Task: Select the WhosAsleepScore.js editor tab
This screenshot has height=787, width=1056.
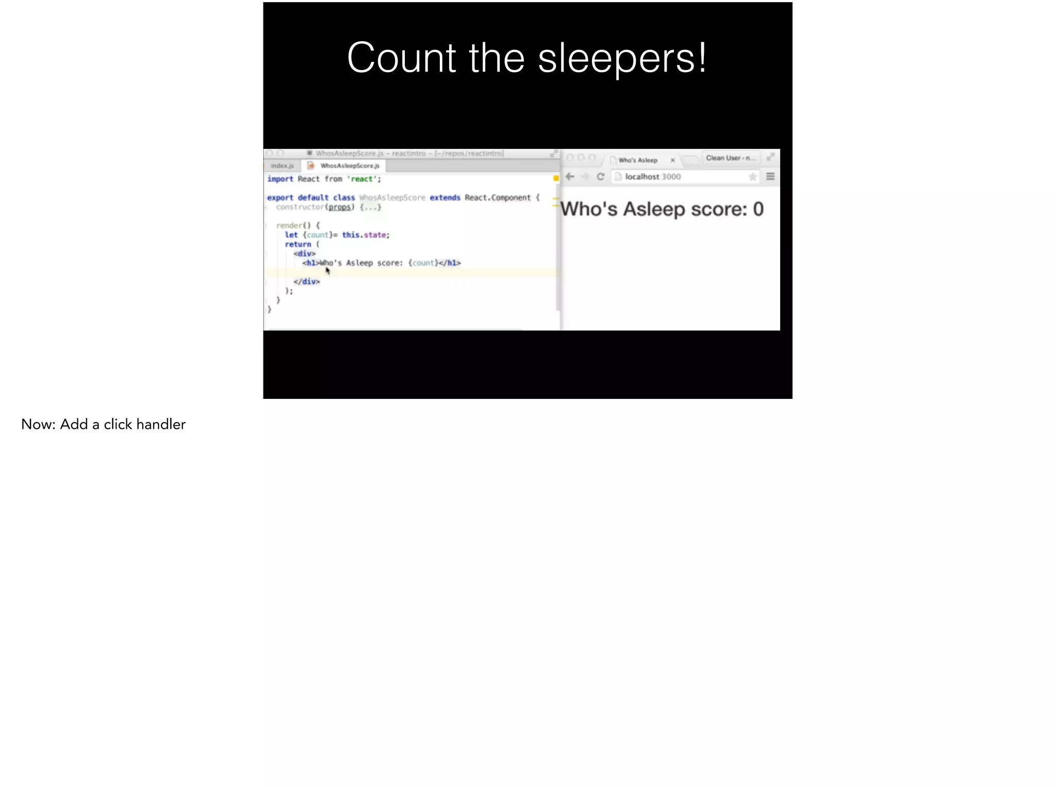Action: point(350,166)
